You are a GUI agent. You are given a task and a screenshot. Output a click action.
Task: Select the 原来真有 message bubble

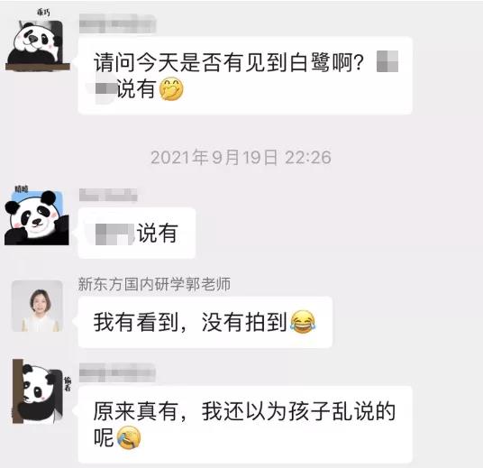click(245, 424)
